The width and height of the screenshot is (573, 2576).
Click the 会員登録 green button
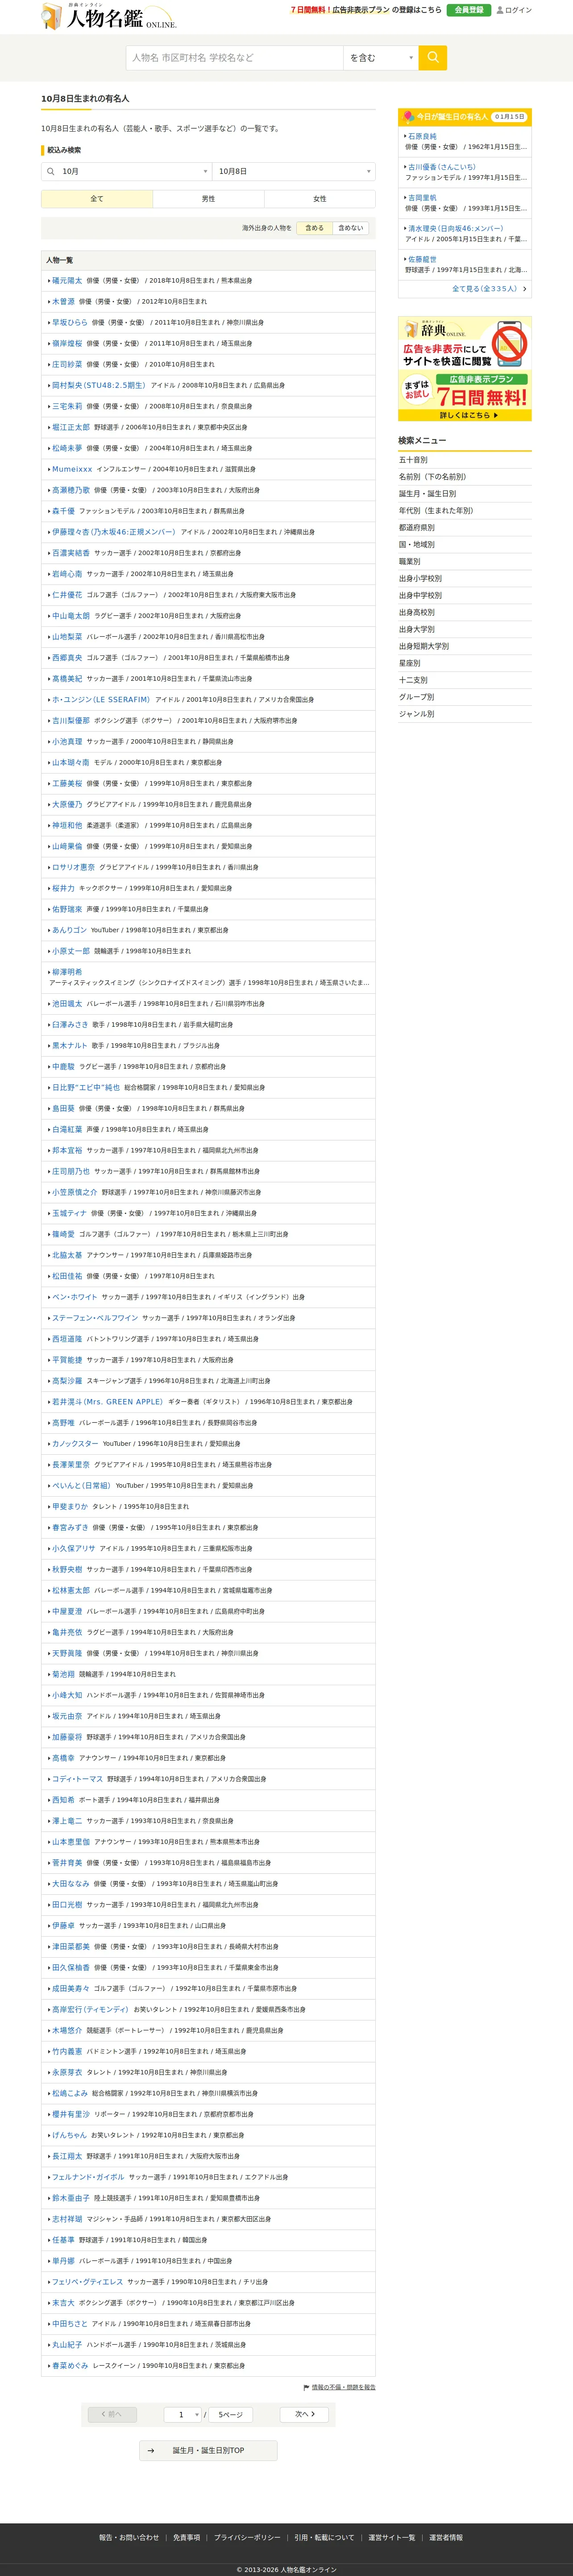(x=469, y=10)
